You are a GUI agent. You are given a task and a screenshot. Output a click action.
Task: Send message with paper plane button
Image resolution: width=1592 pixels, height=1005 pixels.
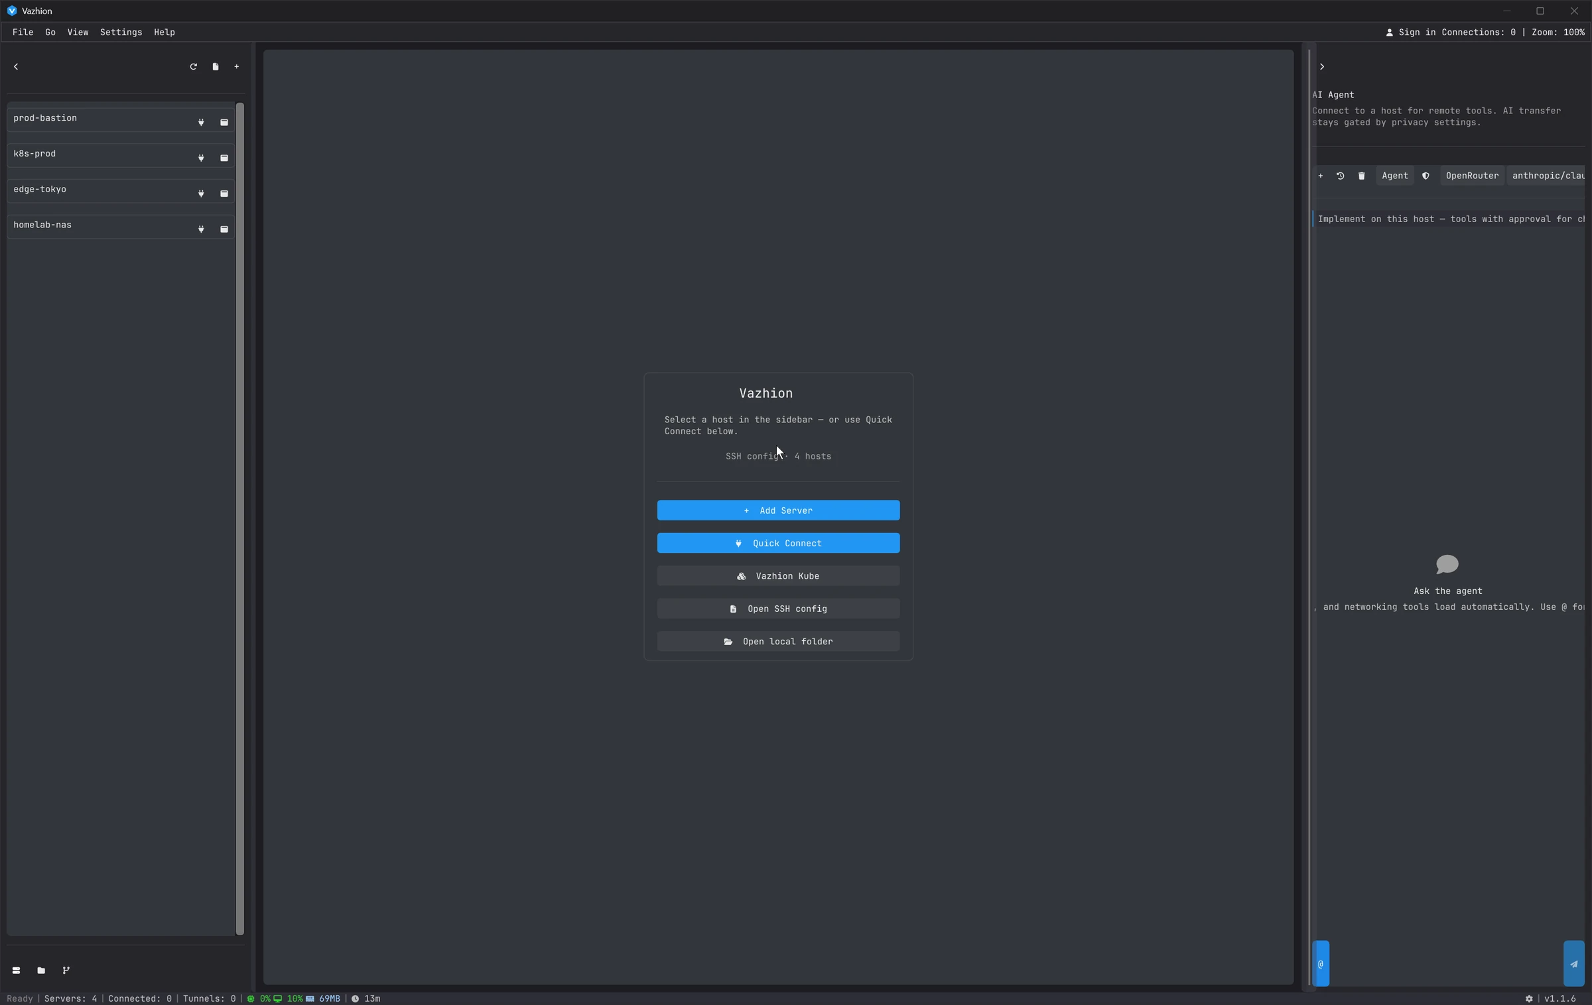coord(1574,964)
